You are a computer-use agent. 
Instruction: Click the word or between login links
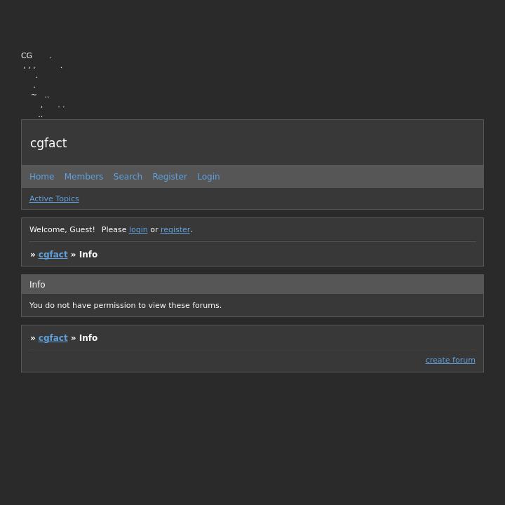[x=154, y=230]
